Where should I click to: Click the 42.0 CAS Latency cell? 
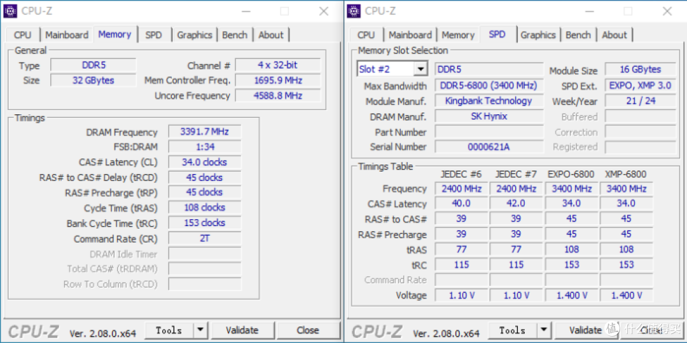516,203
